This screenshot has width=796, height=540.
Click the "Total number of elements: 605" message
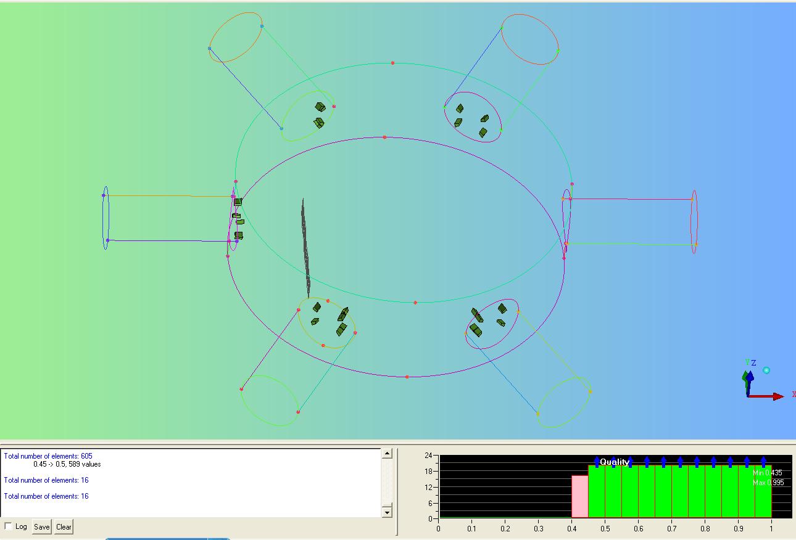pos(48,456)
